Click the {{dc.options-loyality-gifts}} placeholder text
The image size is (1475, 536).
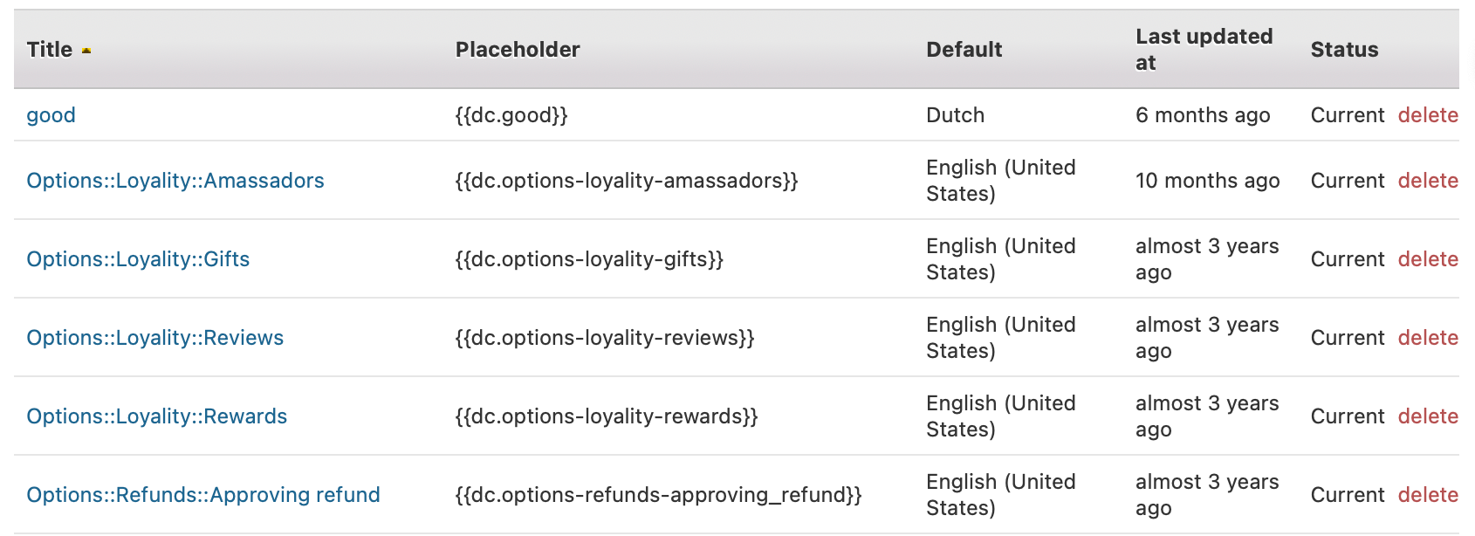coord(589,259)
